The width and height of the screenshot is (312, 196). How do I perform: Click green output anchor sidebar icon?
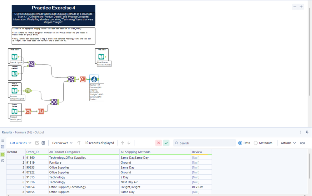click(x=2, y=155)
